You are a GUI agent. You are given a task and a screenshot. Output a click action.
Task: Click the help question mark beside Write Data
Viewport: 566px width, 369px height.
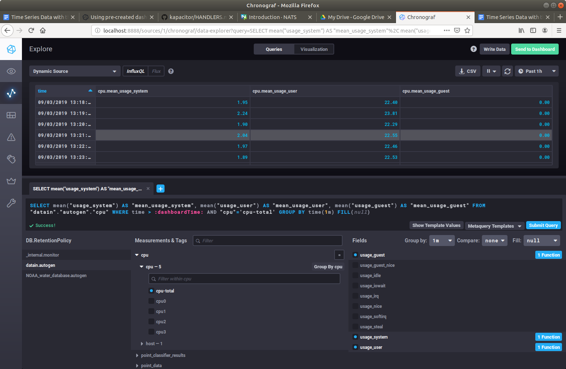[x=473, y=49]
